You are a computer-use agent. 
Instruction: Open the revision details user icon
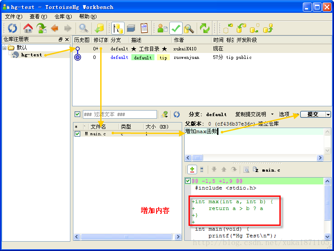click(163, 28)
